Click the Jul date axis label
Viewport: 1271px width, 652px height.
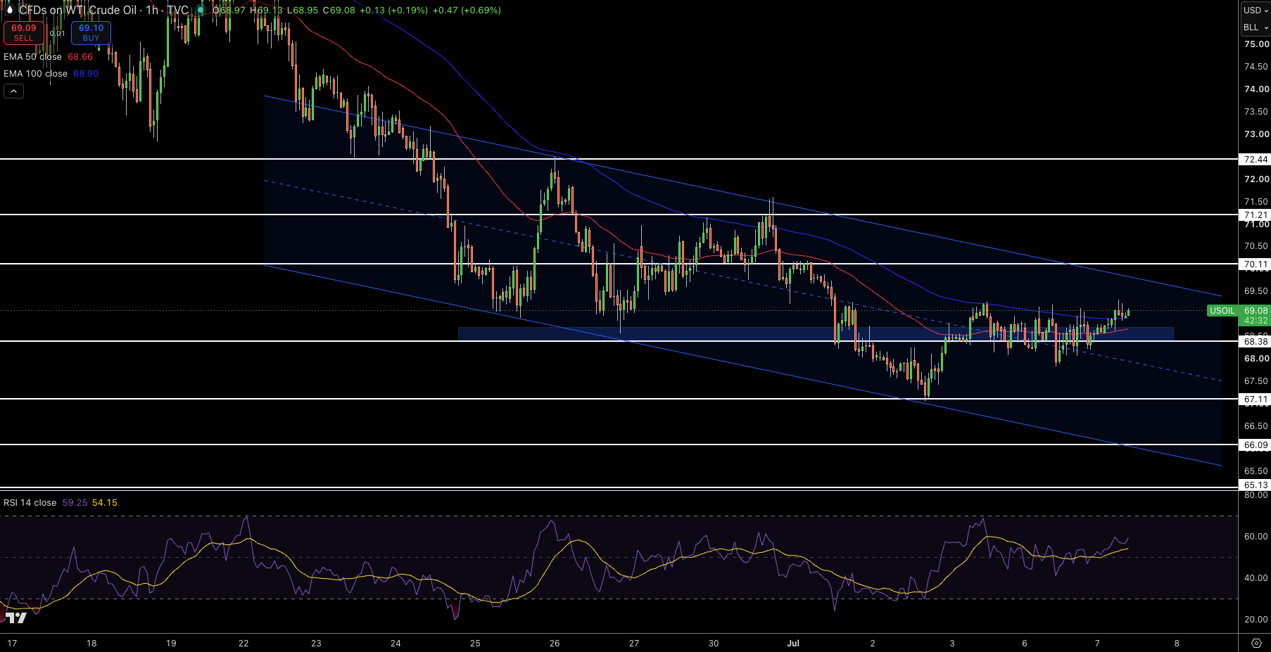(x=793, y=643)
